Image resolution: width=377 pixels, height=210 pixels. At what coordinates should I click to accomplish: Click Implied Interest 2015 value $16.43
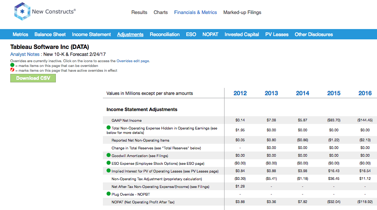coord(334,171)
